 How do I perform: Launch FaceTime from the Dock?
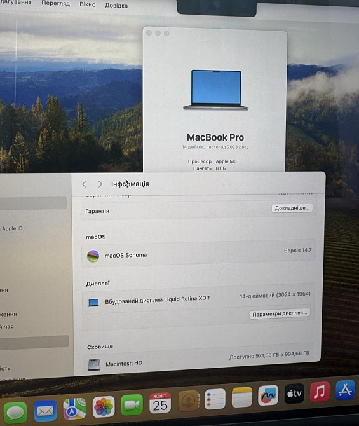point(132,405)
